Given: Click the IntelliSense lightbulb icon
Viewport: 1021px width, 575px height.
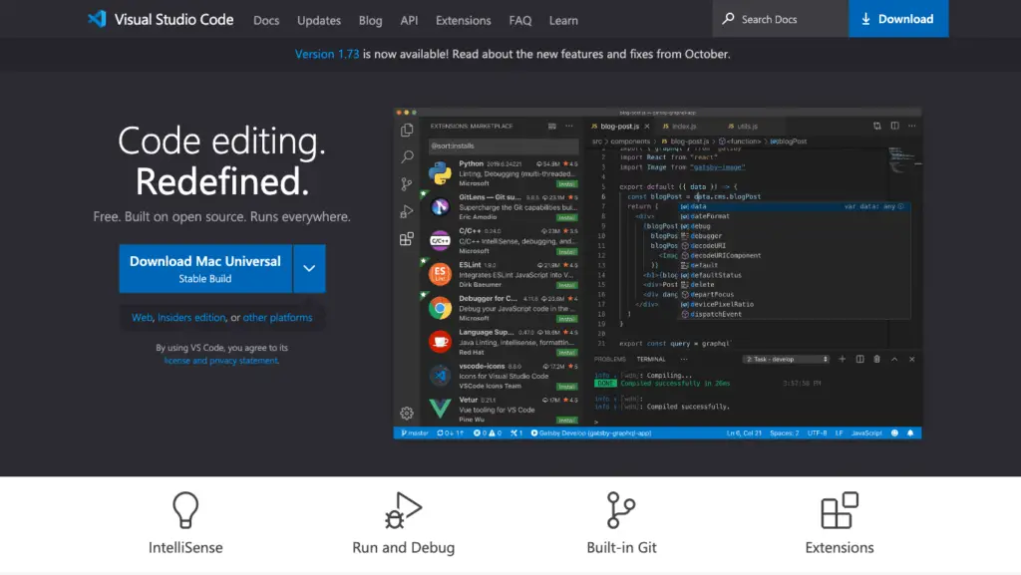Looking at the screenshot, I should [185, 510].
